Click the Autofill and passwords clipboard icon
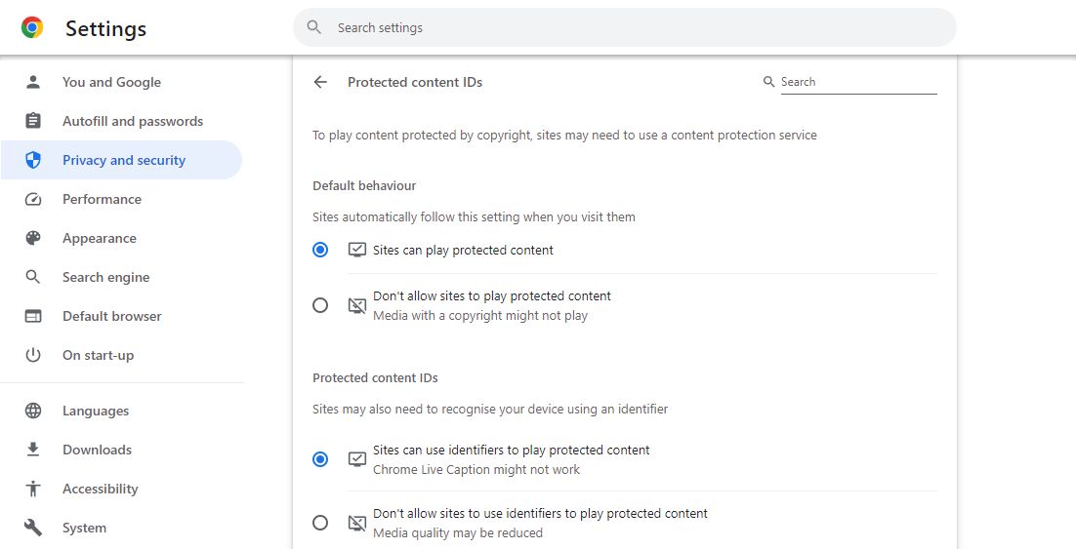Viewport: 1076px width, 549px height. click(33, 121)
